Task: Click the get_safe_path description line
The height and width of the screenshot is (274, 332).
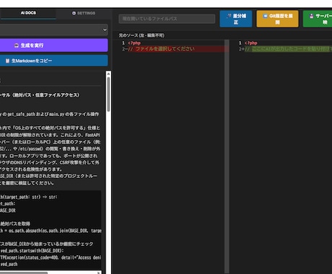Action: (x=49, y=114)
